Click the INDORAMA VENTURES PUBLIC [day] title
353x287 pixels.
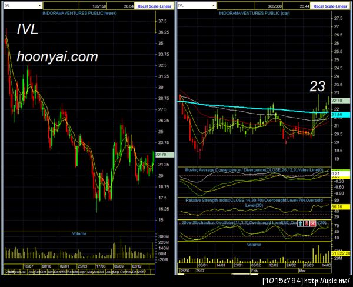coord(254,13)
